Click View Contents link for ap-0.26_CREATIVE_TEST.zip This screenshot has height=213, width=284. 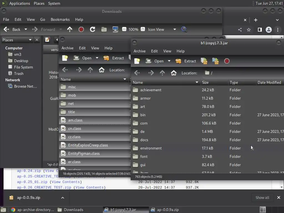tap(90, 187)
